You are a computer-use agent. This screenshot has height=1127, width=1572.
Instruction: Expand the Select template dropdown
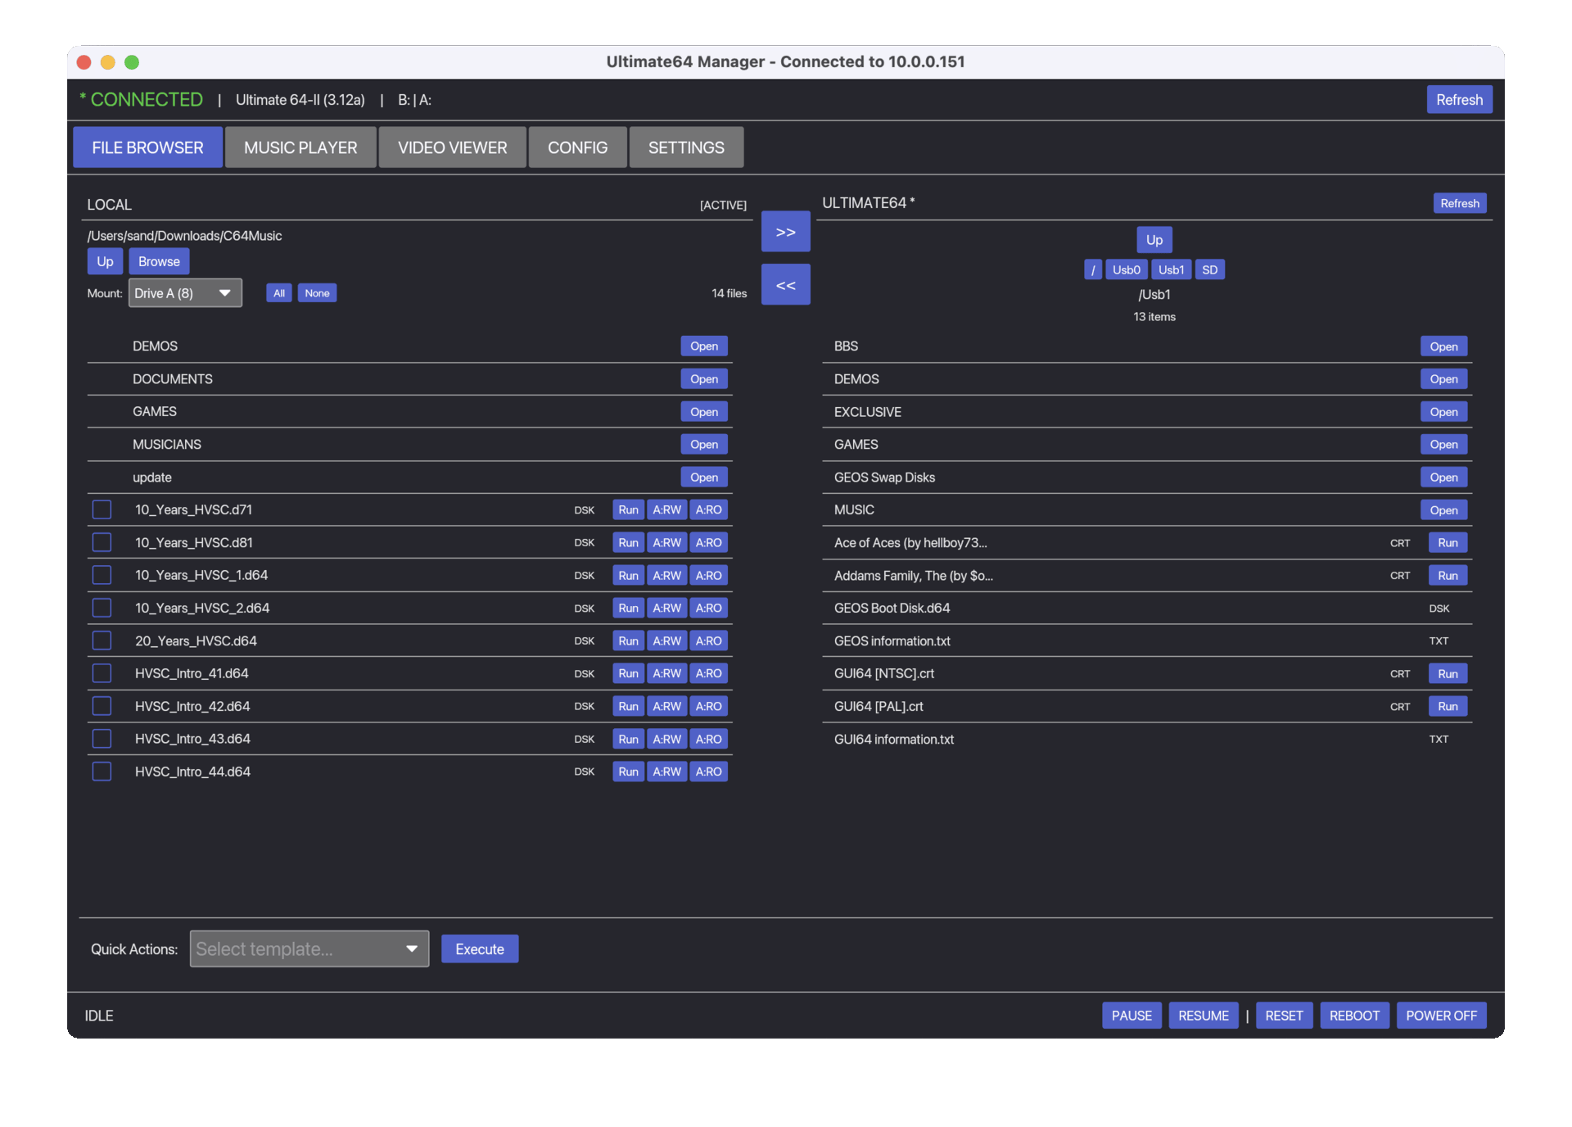pos(309,948)
